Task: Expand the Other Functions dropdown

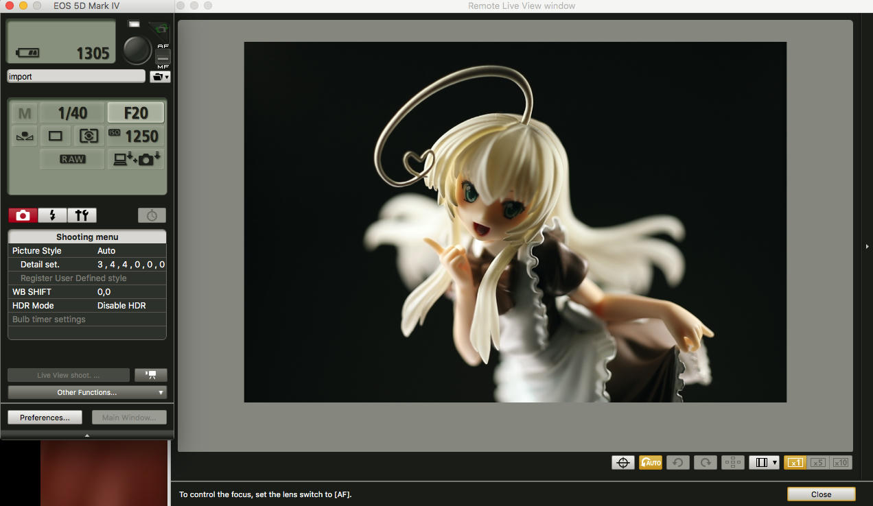Action: coord(87,392)
